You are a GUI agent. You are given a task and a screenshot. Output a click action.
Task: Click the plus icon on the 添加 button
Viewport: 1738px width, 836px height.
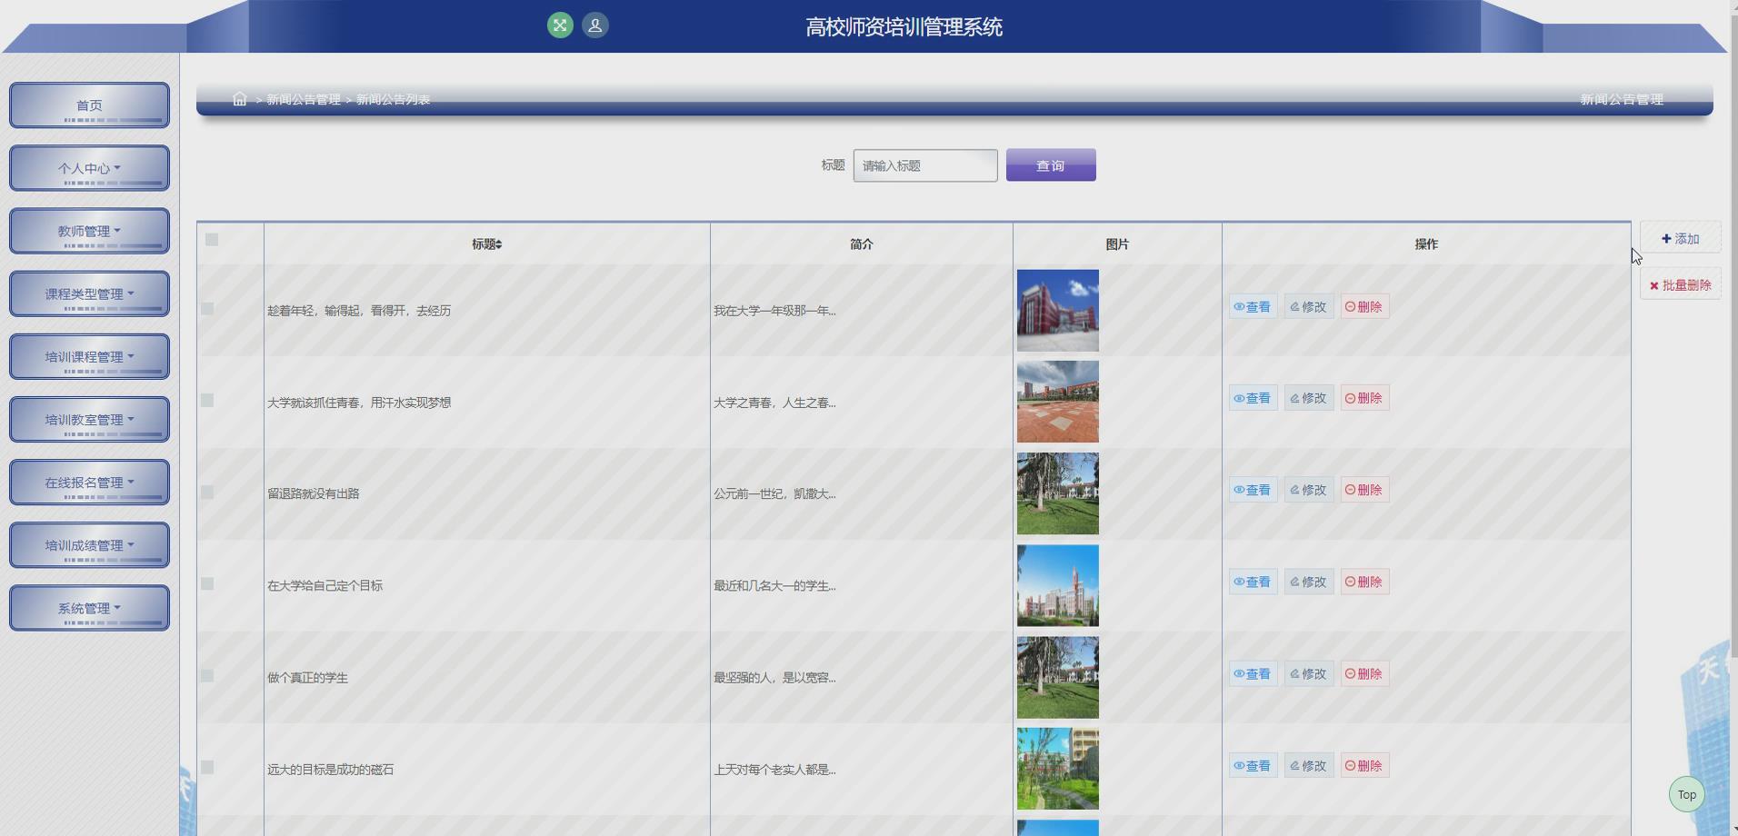[1666, 238]
